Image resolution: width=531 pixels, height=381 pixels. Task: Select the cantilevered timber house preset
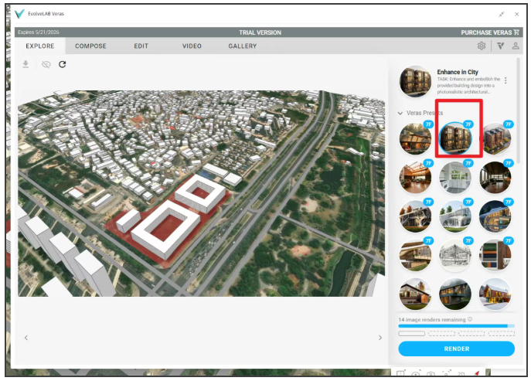pos(415,255)
